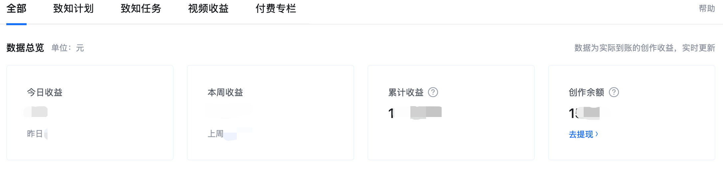The width and height of the screenshot is (723, 175).
Task: Click the chevron arrow beside 去提现
Action: point(597,134)
